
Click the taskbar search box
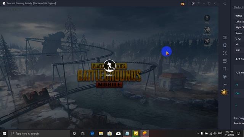(39, 134)
